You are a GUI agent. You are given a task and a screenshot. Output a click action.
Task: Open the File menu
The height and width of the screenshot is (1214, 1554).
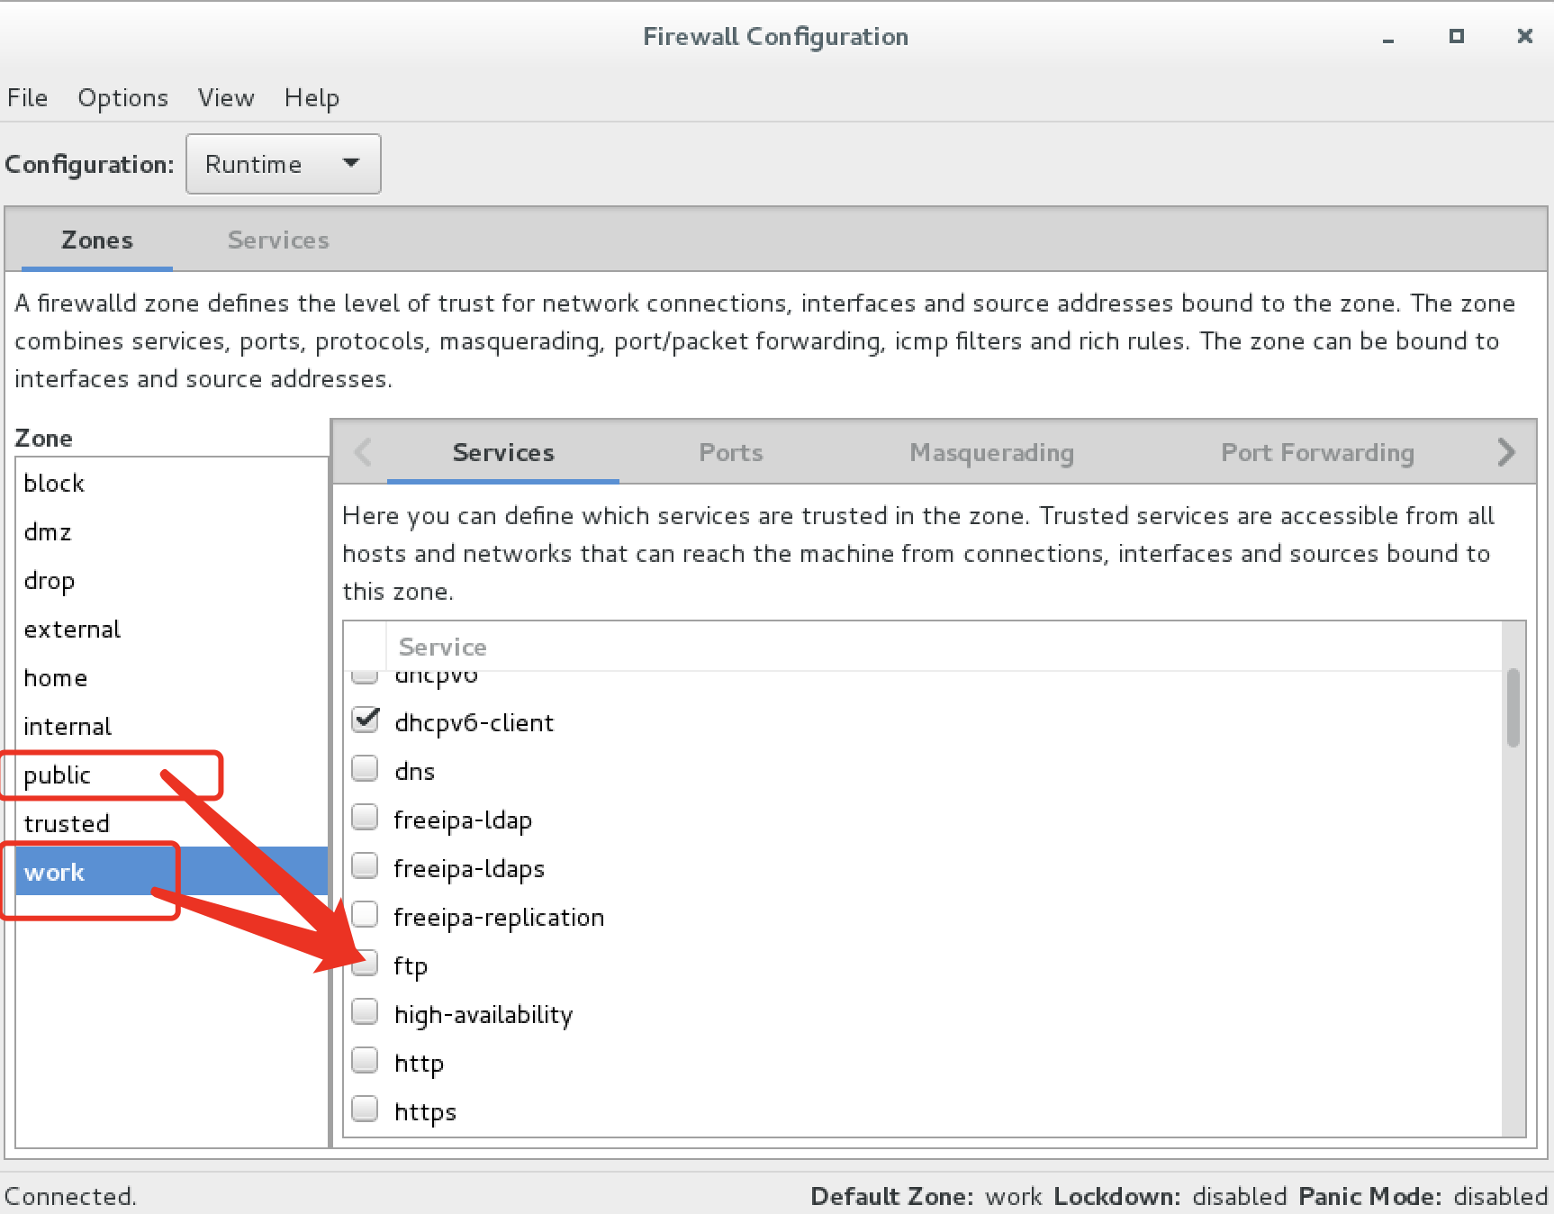point(27,97)
